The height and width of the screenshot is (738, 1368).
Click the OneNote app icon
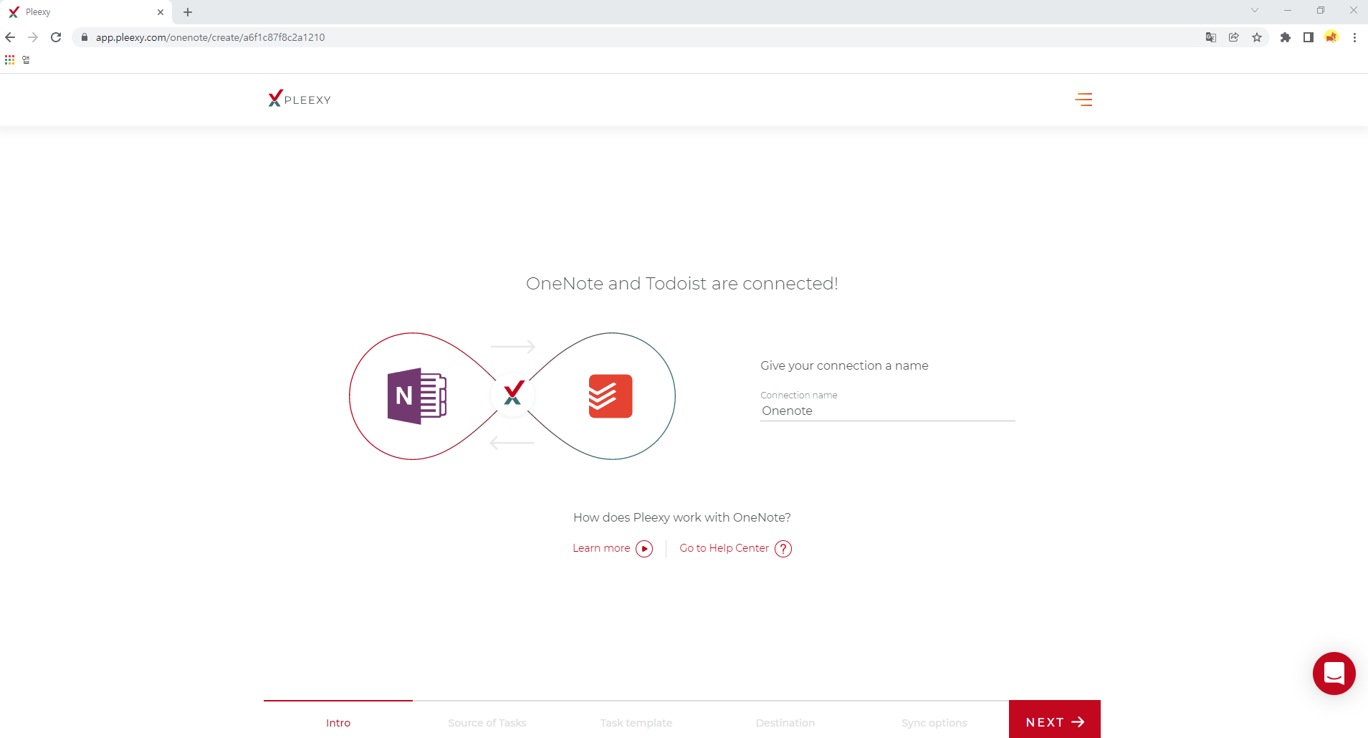tap(417, 396)
